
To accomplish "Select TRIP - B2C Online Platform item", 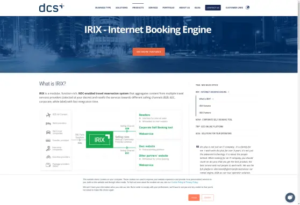I will [209, 127].
